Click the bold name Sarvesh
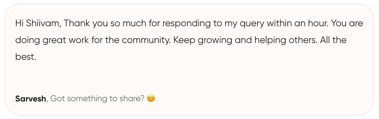The width and height of the screenshot is (379, 119). (31, 99)
